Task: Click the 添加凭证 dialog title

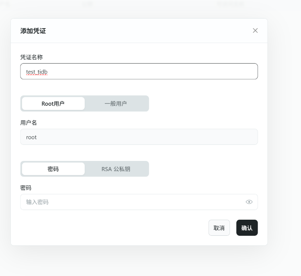Action: coord(33,31)
